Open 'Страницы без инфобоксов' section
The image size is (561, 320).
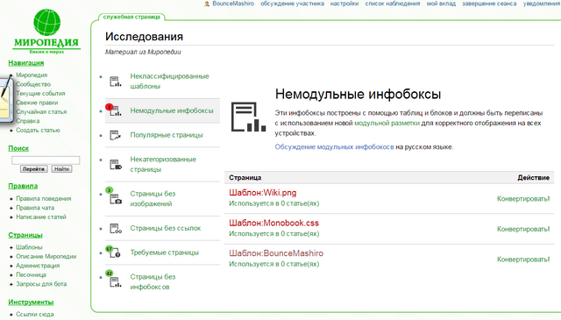coord(153,281)
